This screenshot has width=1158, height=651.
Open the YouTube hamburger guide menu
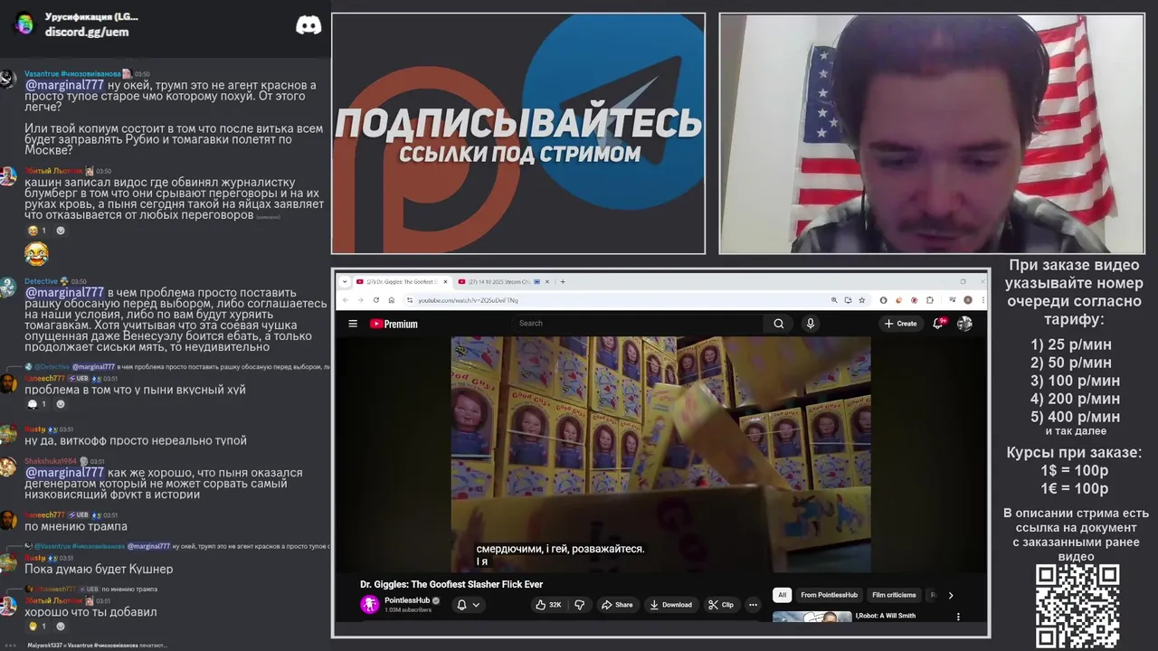click(x=353, y=324)
